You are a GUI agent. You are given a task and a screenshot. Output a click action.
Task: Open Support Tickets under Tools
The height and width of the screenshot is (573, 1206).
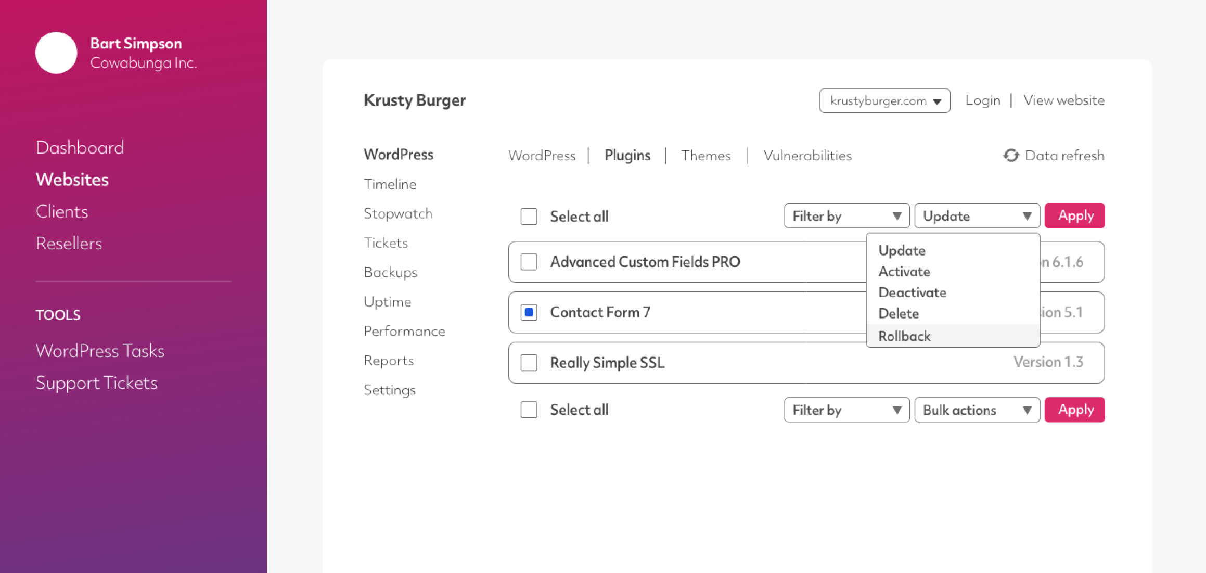point(96,383)
